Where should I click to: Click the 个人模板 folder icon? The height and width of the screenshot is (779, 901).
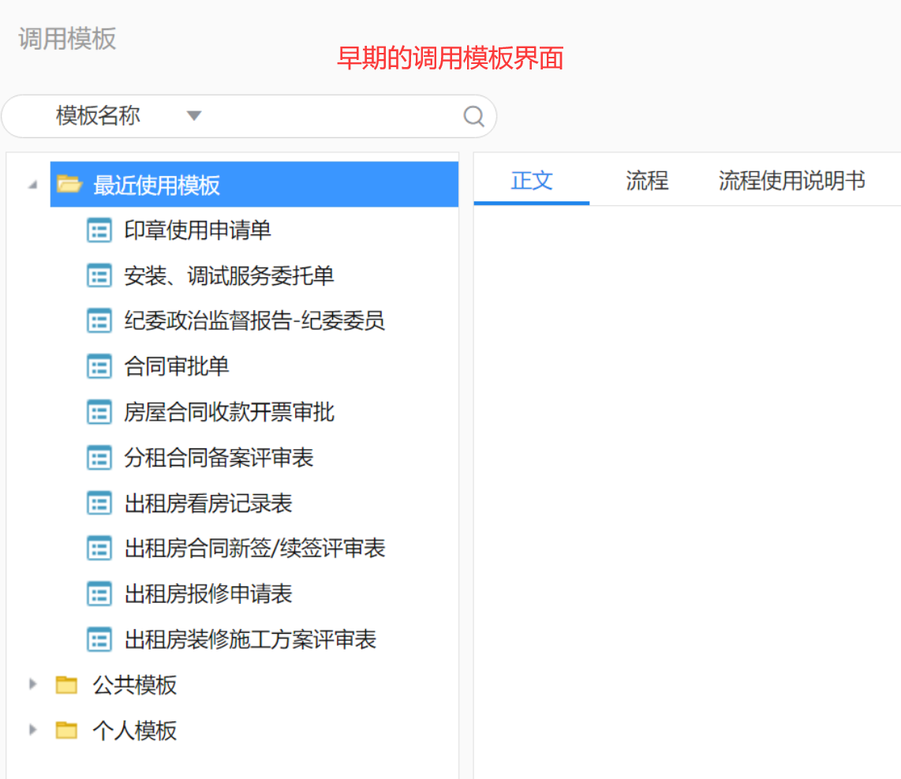67,731
